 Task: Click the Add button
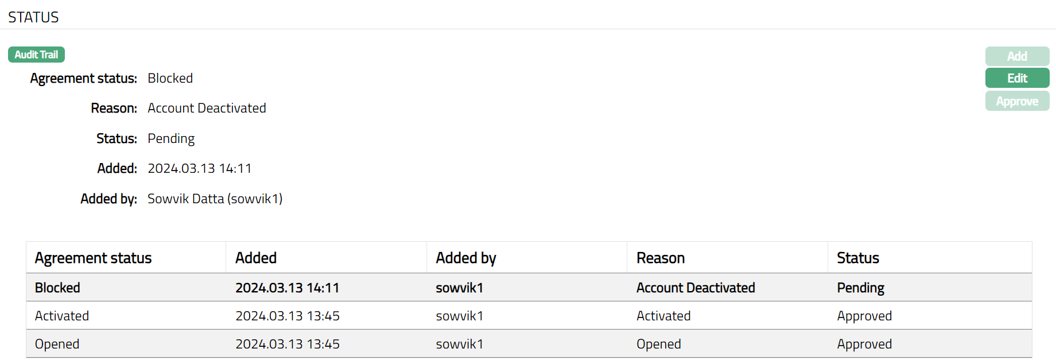(1017, 56)
